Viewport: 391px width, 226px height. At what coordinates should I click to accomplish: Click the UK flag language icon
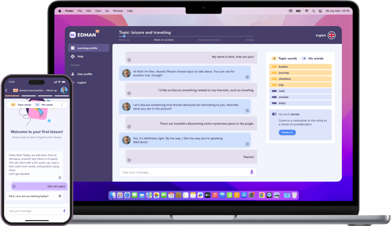[331, 35]
